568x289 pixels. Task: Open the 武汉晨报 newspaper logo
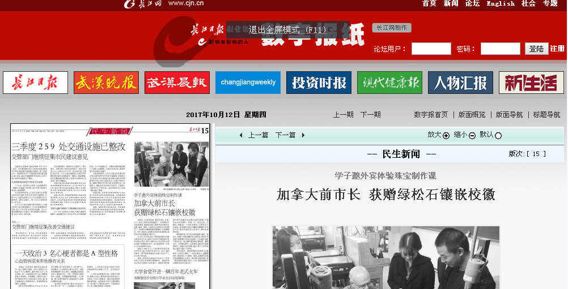click(177, 83)
